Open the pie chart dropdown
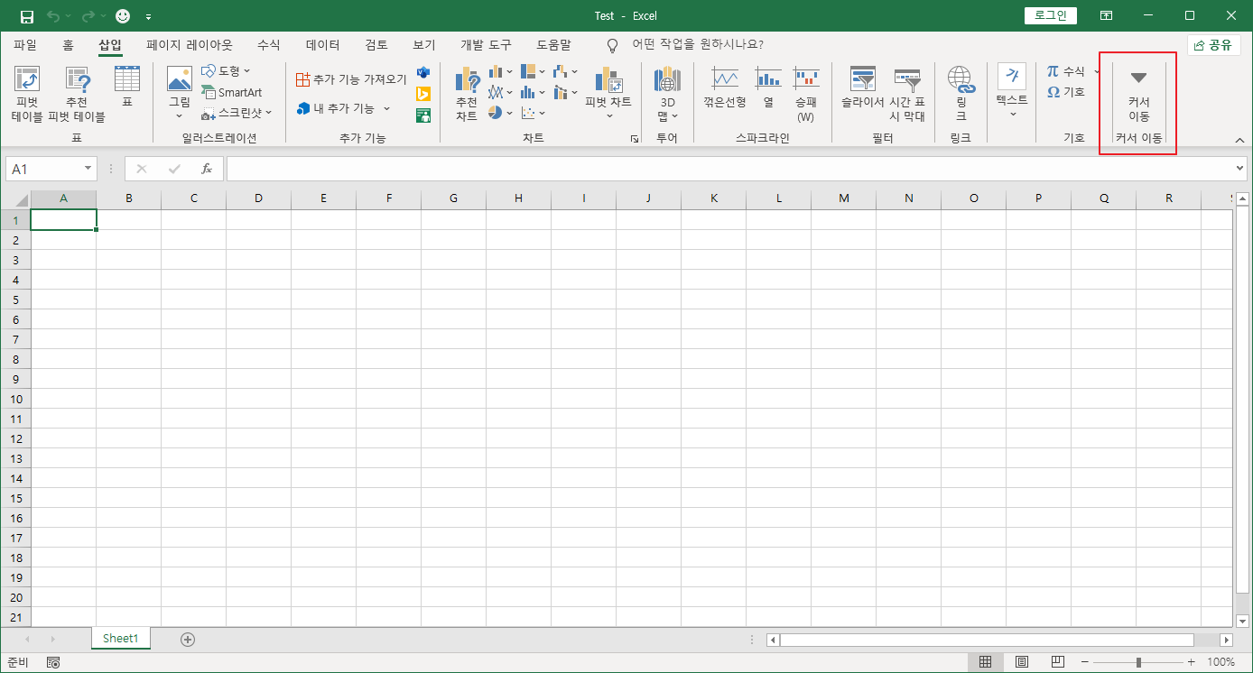The image size is (1253, 673). click(500, 113)
